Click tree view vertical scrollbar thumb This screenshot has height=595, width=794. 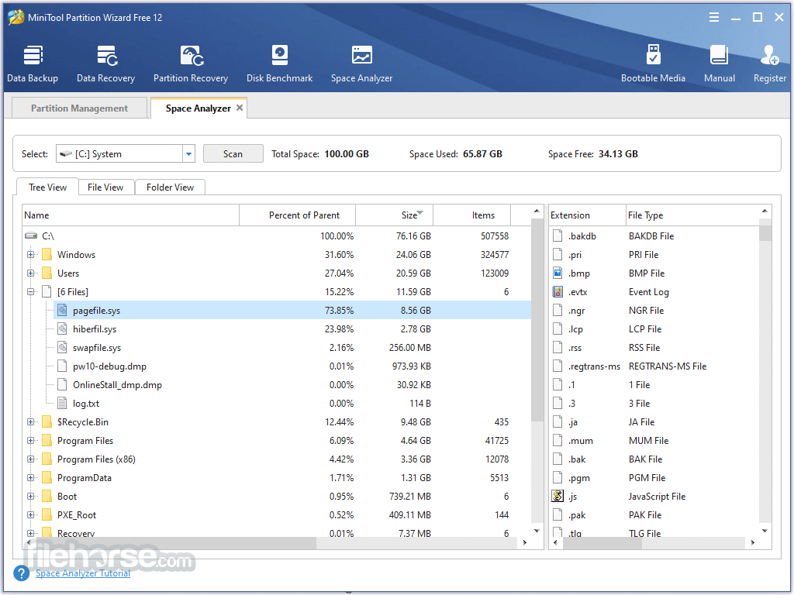point(537,320)
